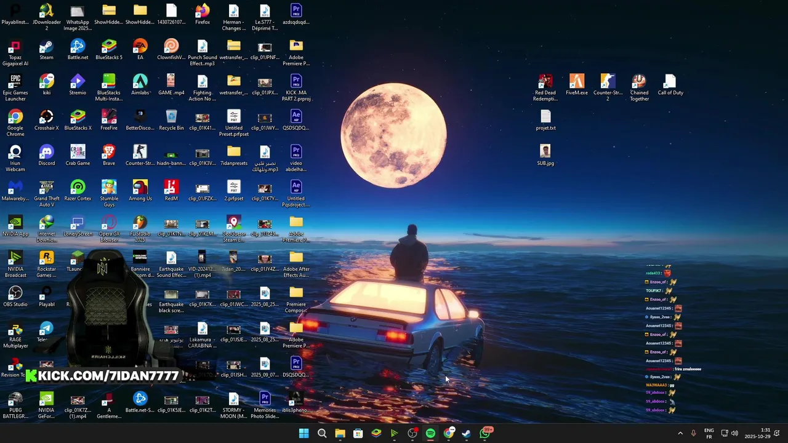Select the RAGE Multiplayer shortcut
The width and height of the screenshot is (788, 443).
click(x=15, y=335)
